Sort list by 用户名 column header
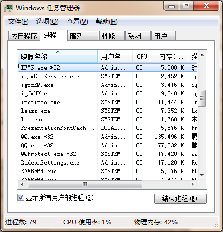The width and height of the screenshot is (223, 232). click(115, 57)
